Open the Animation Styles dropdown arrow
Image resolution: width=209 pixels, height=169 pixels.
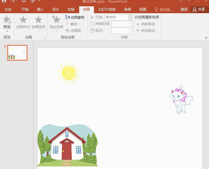[24, 31]
